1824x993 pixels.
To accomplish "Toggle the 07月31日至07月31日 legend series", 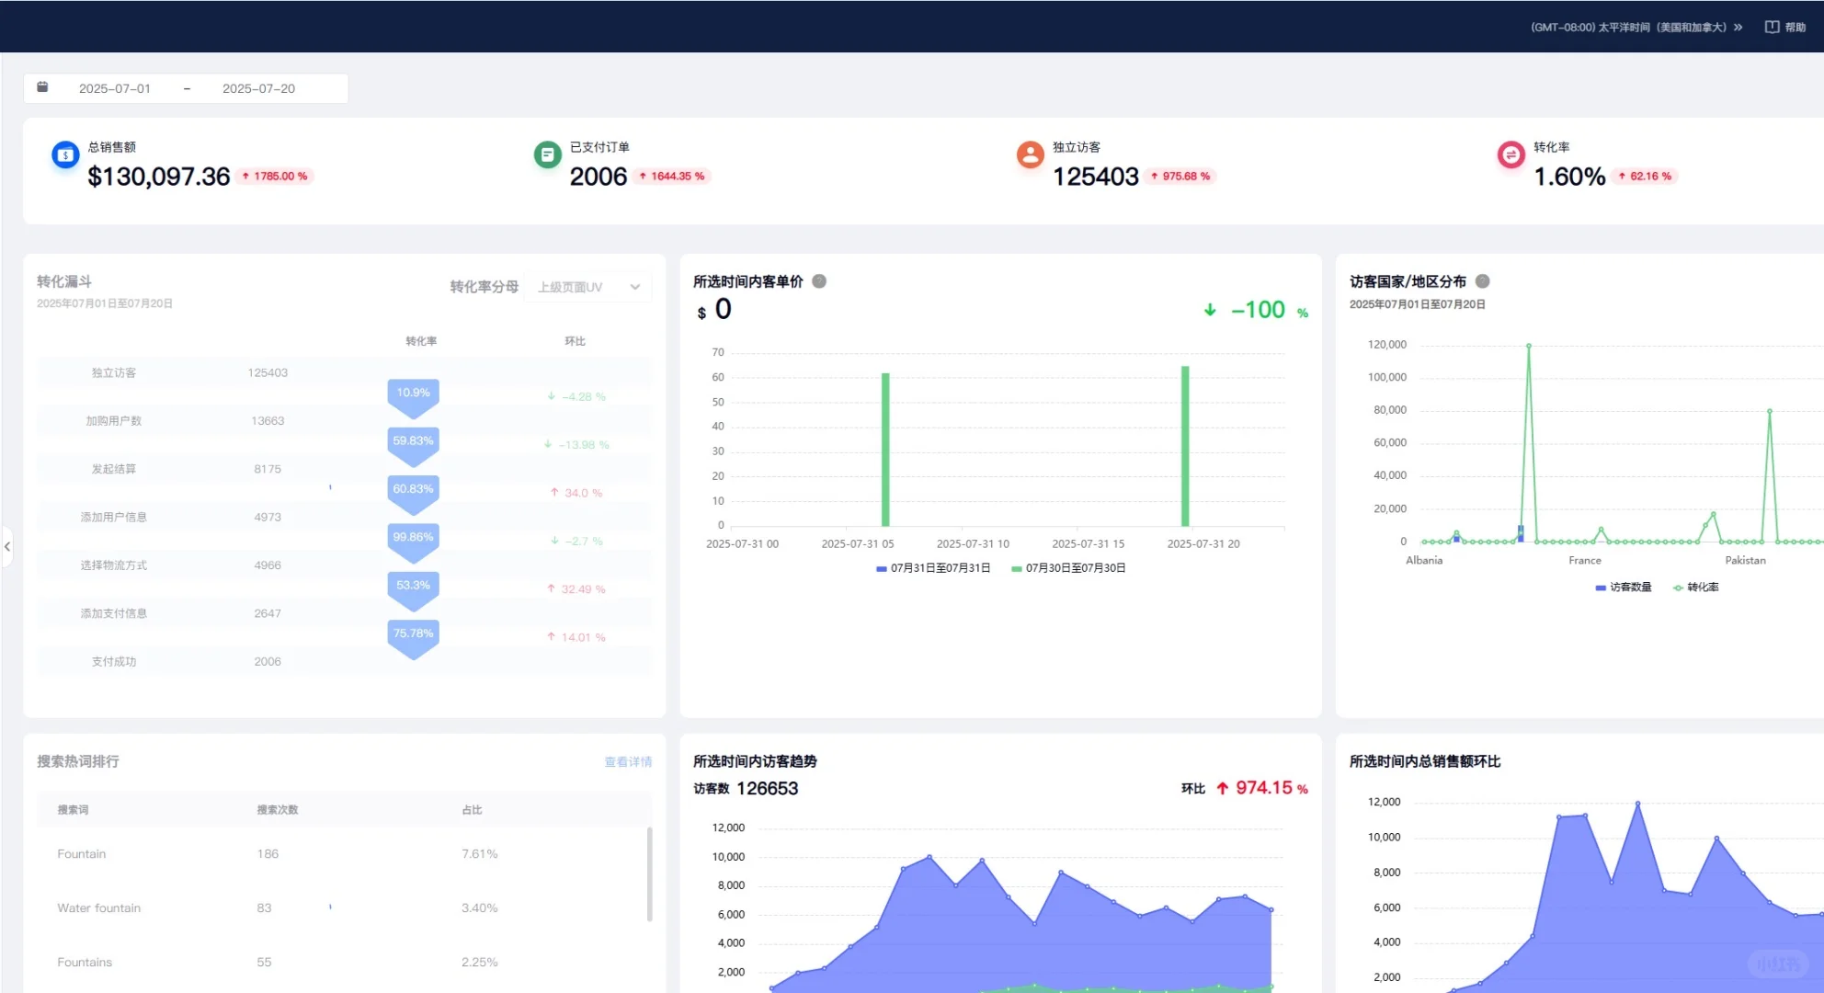I will tap(933, 568).
